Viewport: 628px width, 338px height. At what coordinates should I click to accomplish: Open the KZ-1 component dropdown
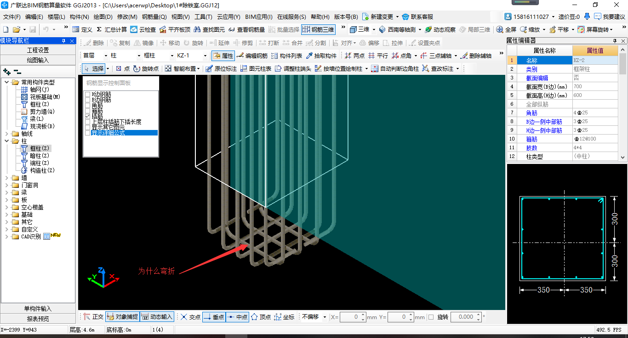point(205,56)
